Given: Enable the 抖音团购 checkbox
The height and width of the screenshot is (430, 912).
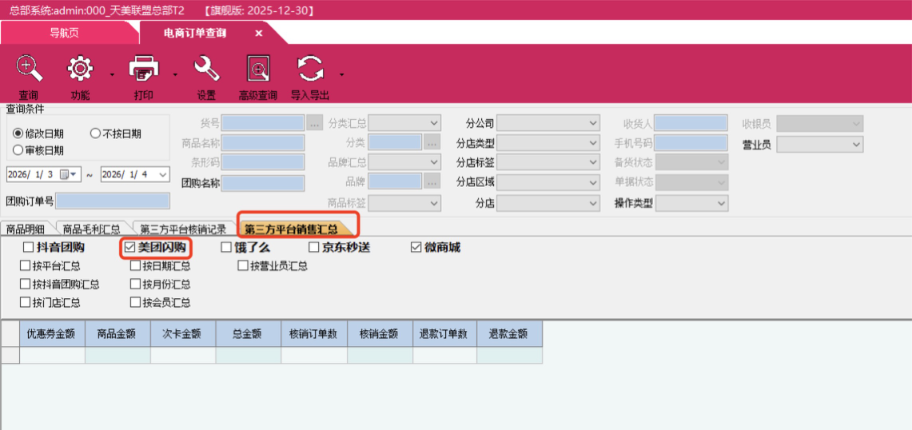Looking at the screenshot, I should (29, 248).
